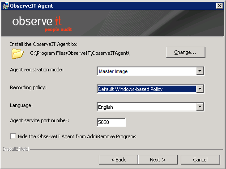Click the yellow install folder icon
Image resolution: width=226 pixels, height=169 pixels.
(17, 54)
